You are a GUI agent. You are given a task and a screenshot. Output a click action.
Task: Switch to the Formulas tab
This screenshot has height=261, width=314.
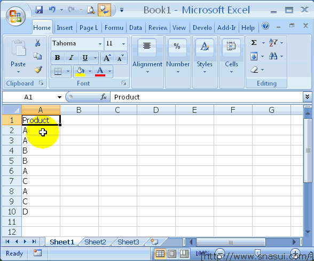(x=114, y=28)
